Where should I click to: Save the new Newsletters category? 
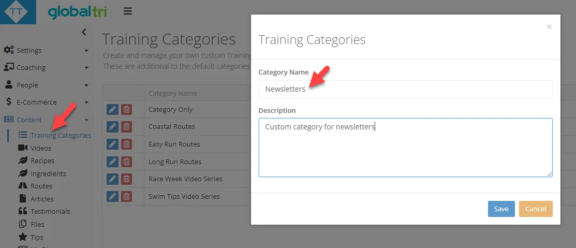pyautogui.click(x=501, y=209)
